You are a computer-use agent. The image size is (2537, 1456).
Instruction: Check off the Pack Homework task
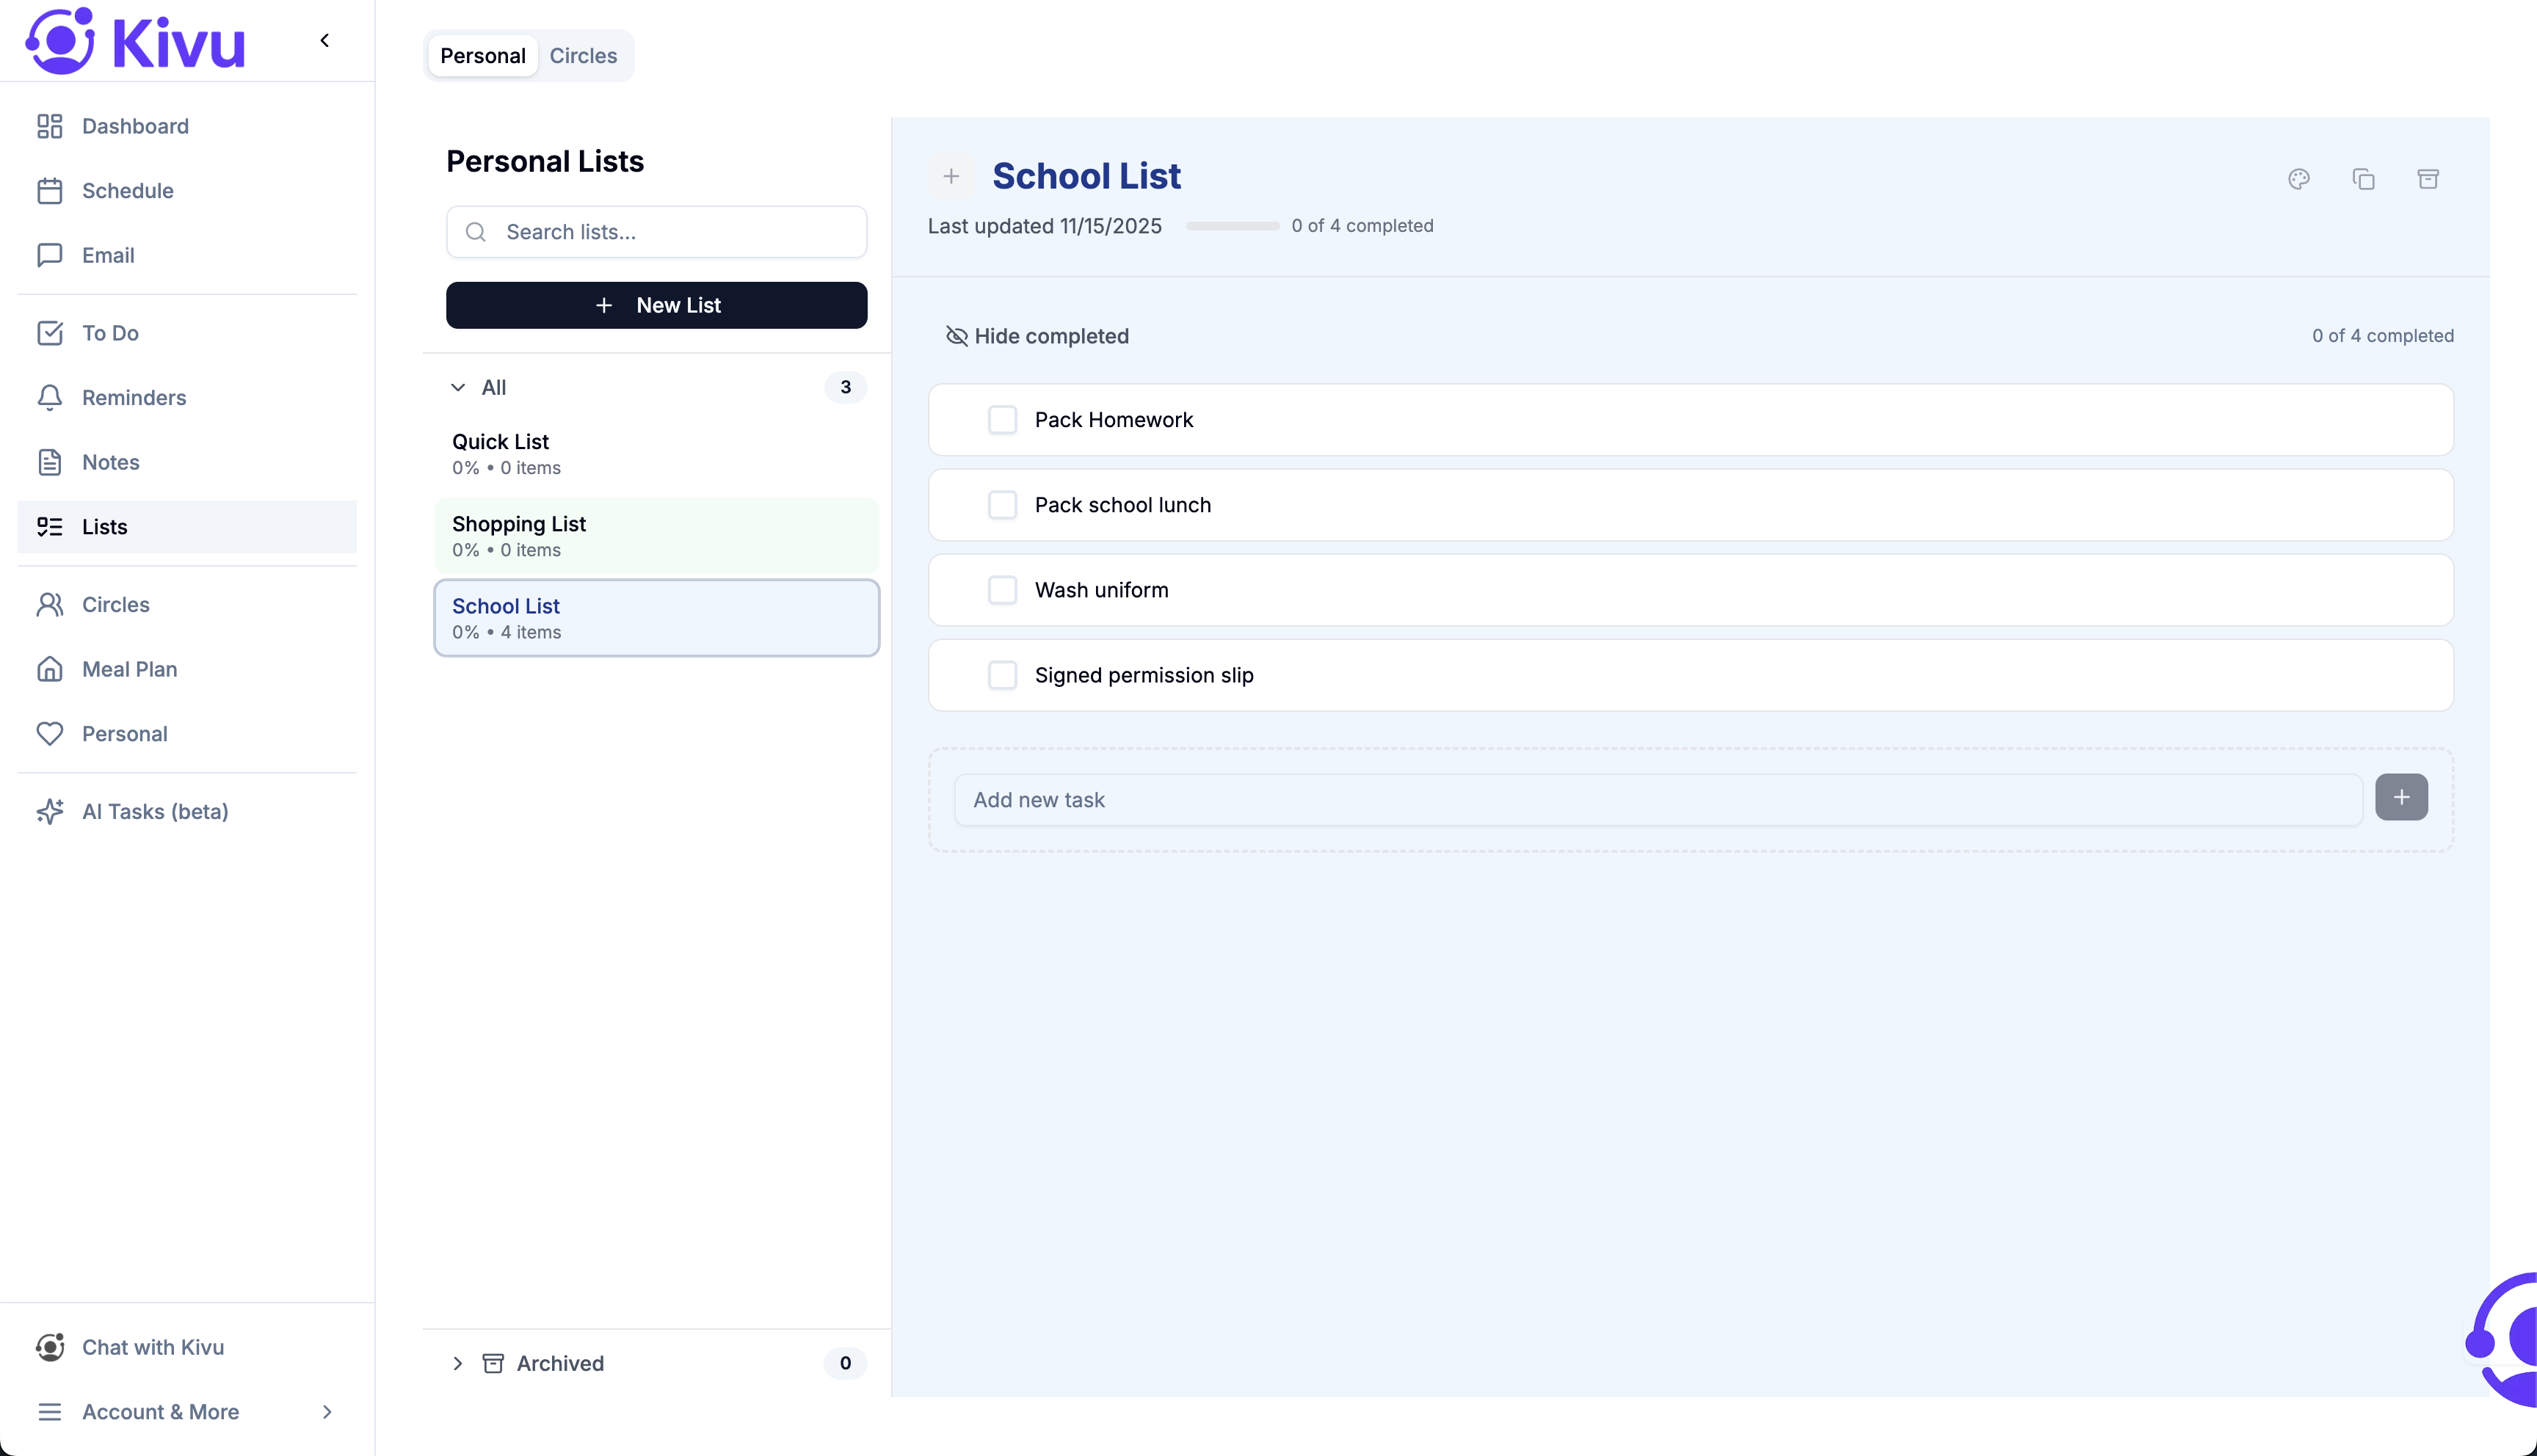(x=1002, y=419)
